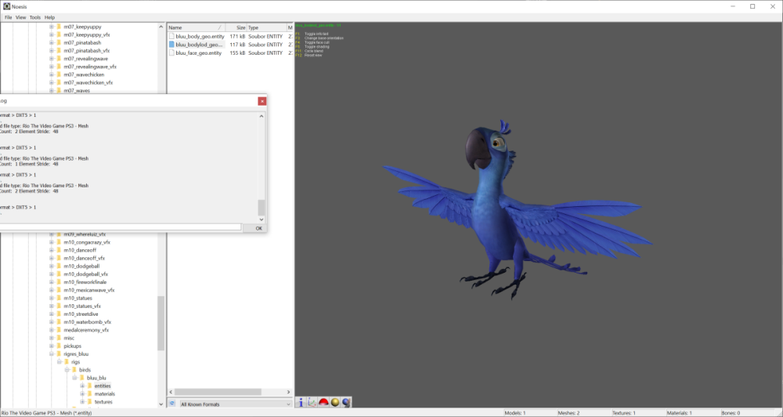The width and height of the screenshot is (783, 417).
Task: Click the Noesis app icon in title bar
Action: pos(7,6)
